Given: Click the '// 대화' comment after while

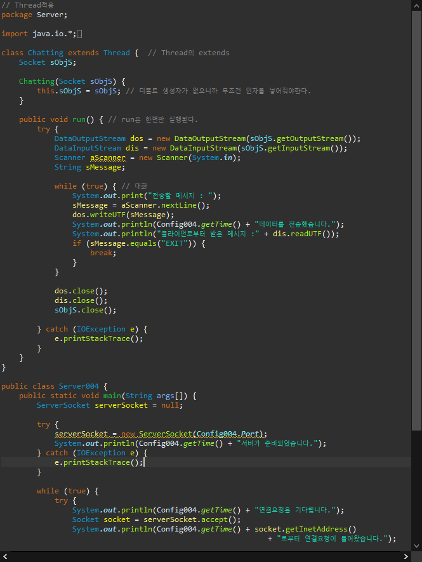Looking at the screenshot, I should point(135,186).
